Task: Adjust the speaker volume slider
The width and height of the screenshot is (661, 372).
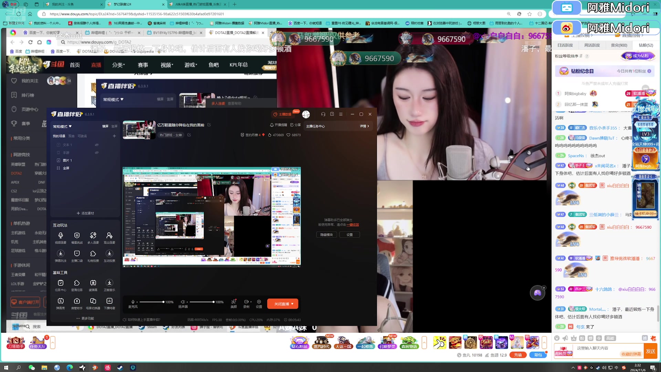Action: [x=202, y=302]
